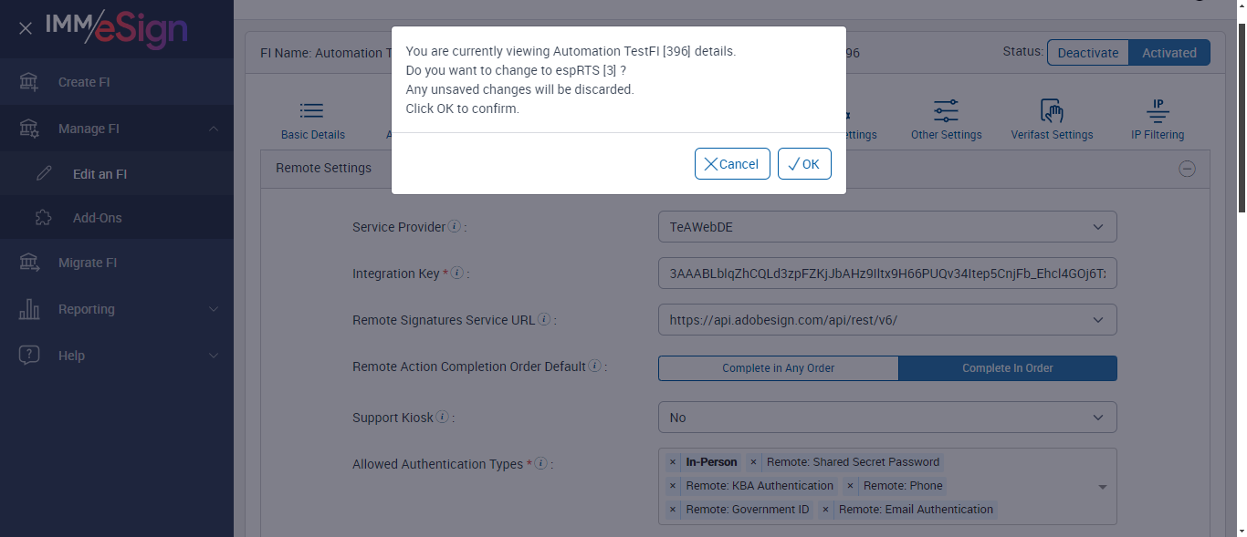Click the Help question mark icon

29,356
